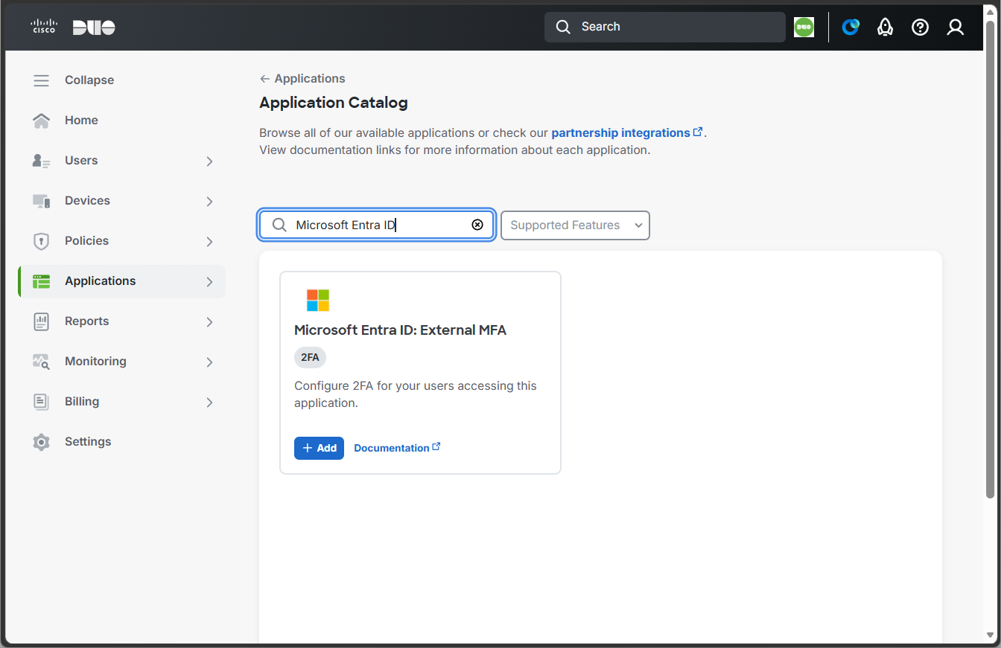Click the Users sidebar icon
The image size is (1001, 648).
pos(42,161)
